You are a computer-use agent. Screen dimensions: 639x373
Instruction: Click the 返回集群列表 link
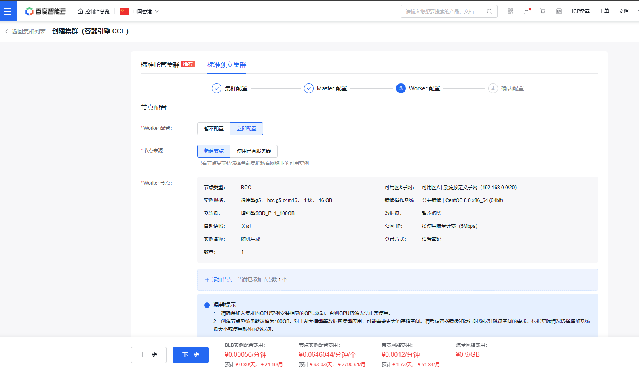[29, 31]
